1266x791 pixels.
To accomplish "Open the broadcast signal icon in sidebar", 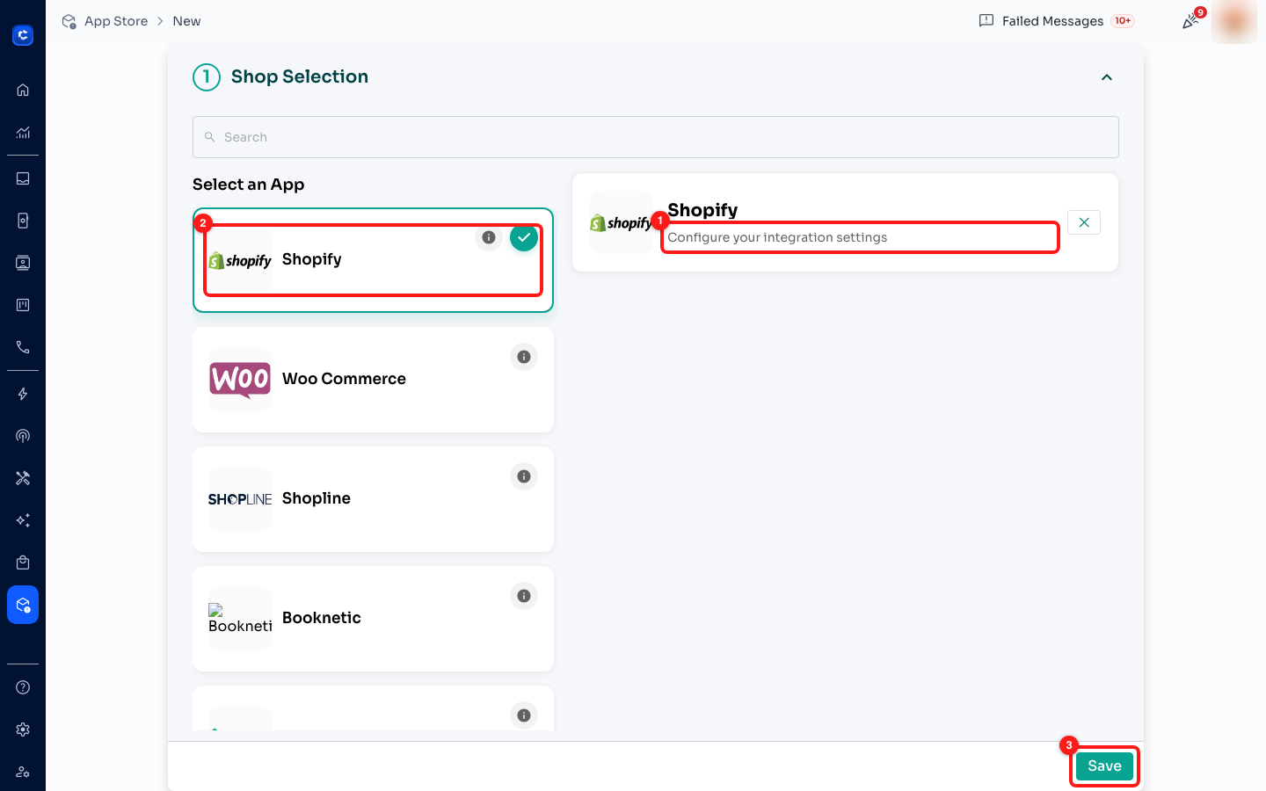I will click(x=23, y=436).
